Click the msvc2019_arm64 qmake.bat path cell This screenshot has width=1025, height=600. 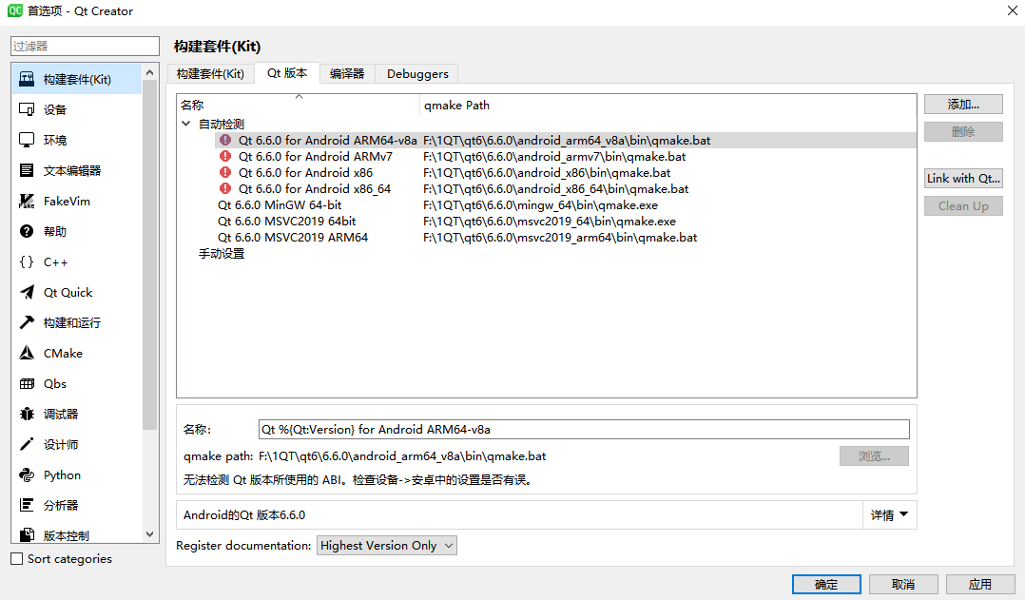click(x=560, y=238)
